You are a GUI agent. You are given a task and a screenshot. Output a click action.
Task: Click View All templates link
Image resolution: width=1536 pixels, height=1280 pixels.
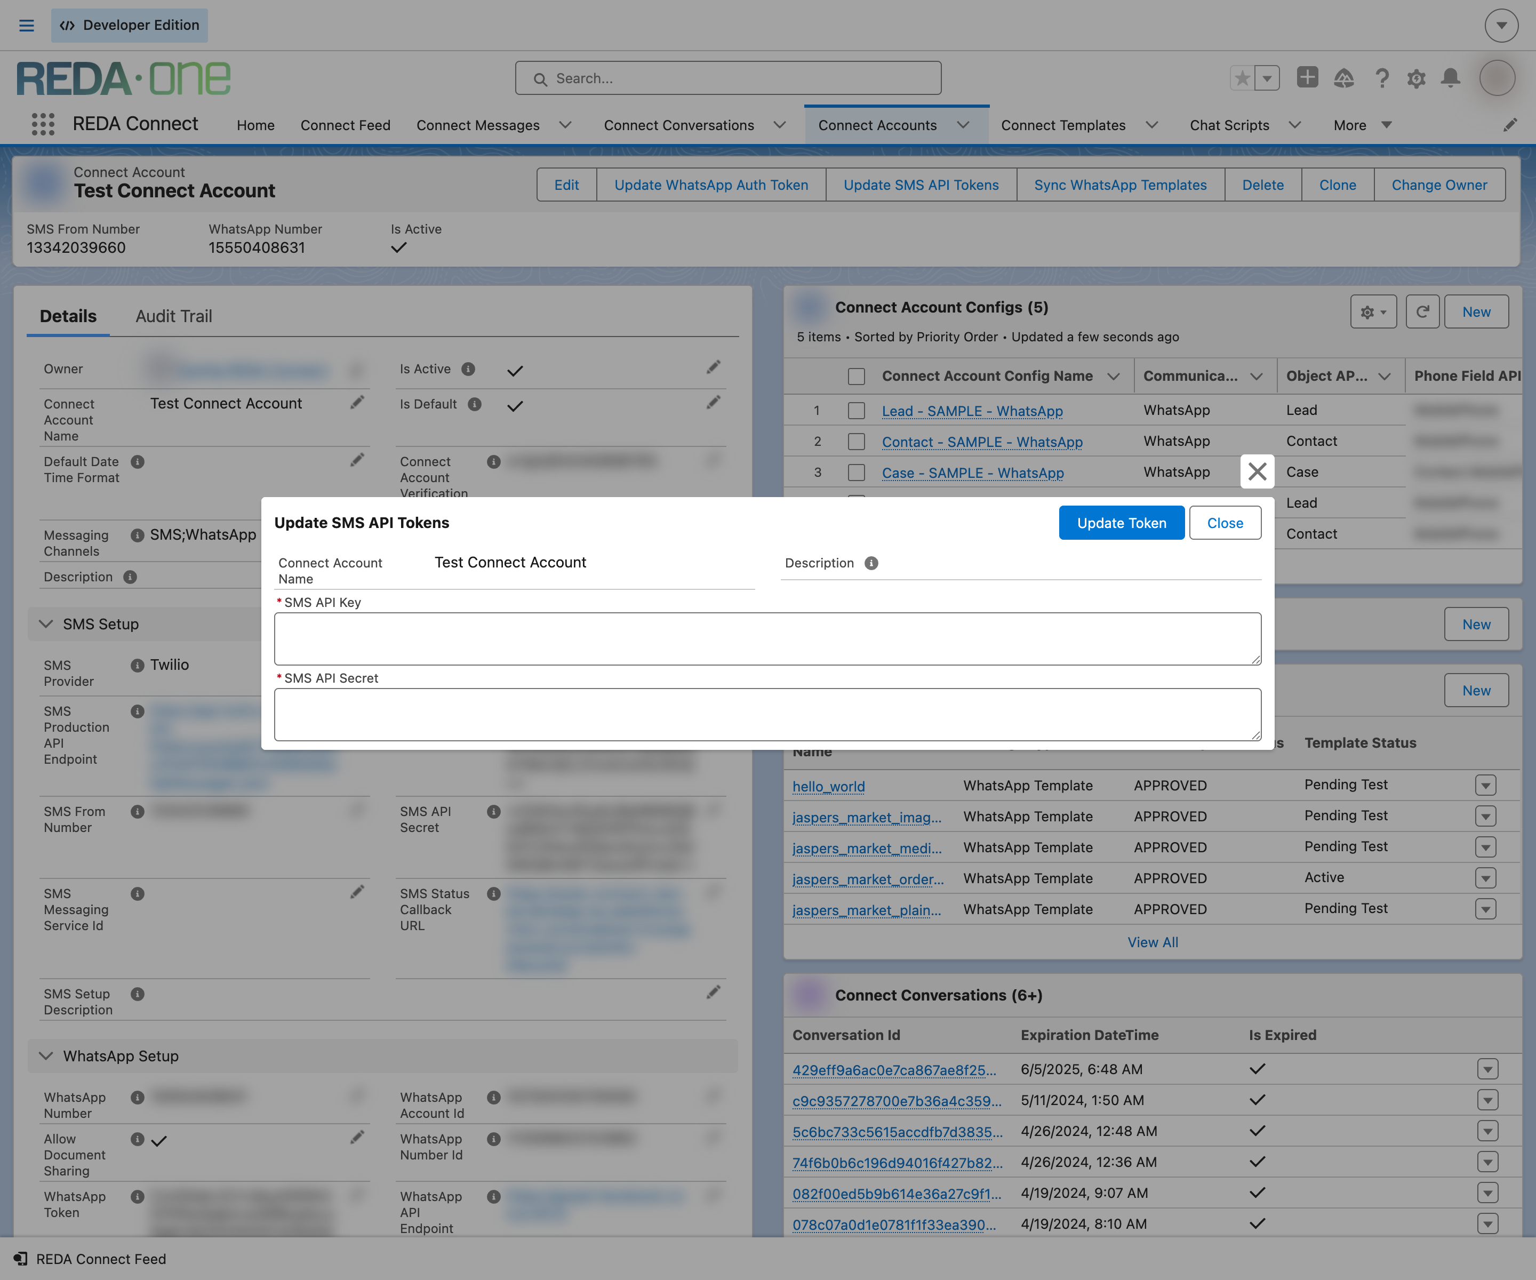[1153, 942]
